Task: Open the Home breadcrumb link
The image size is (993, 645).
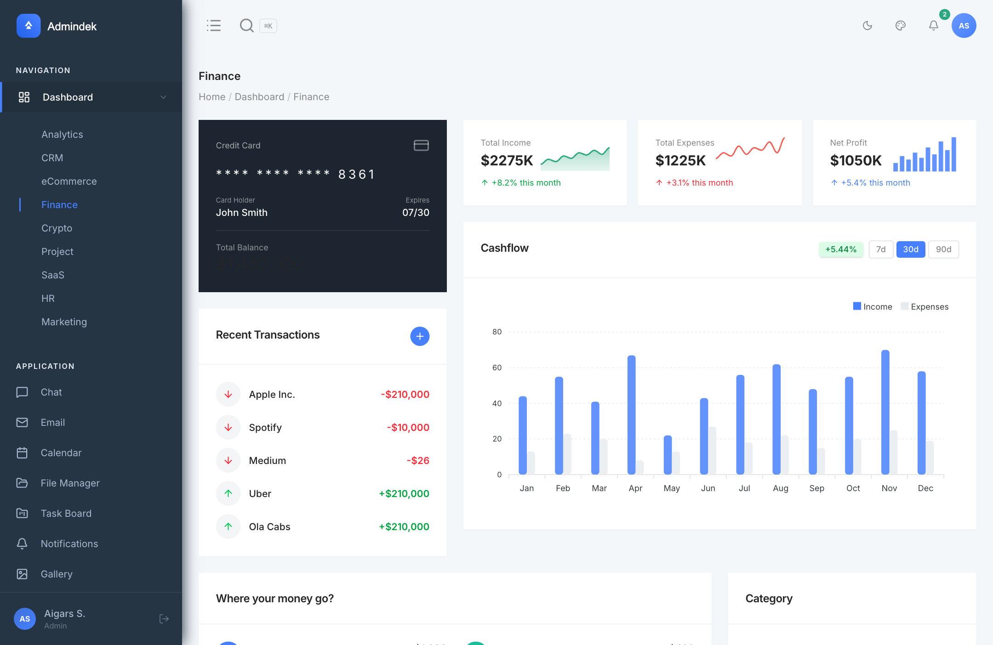Action: [212, 96]
